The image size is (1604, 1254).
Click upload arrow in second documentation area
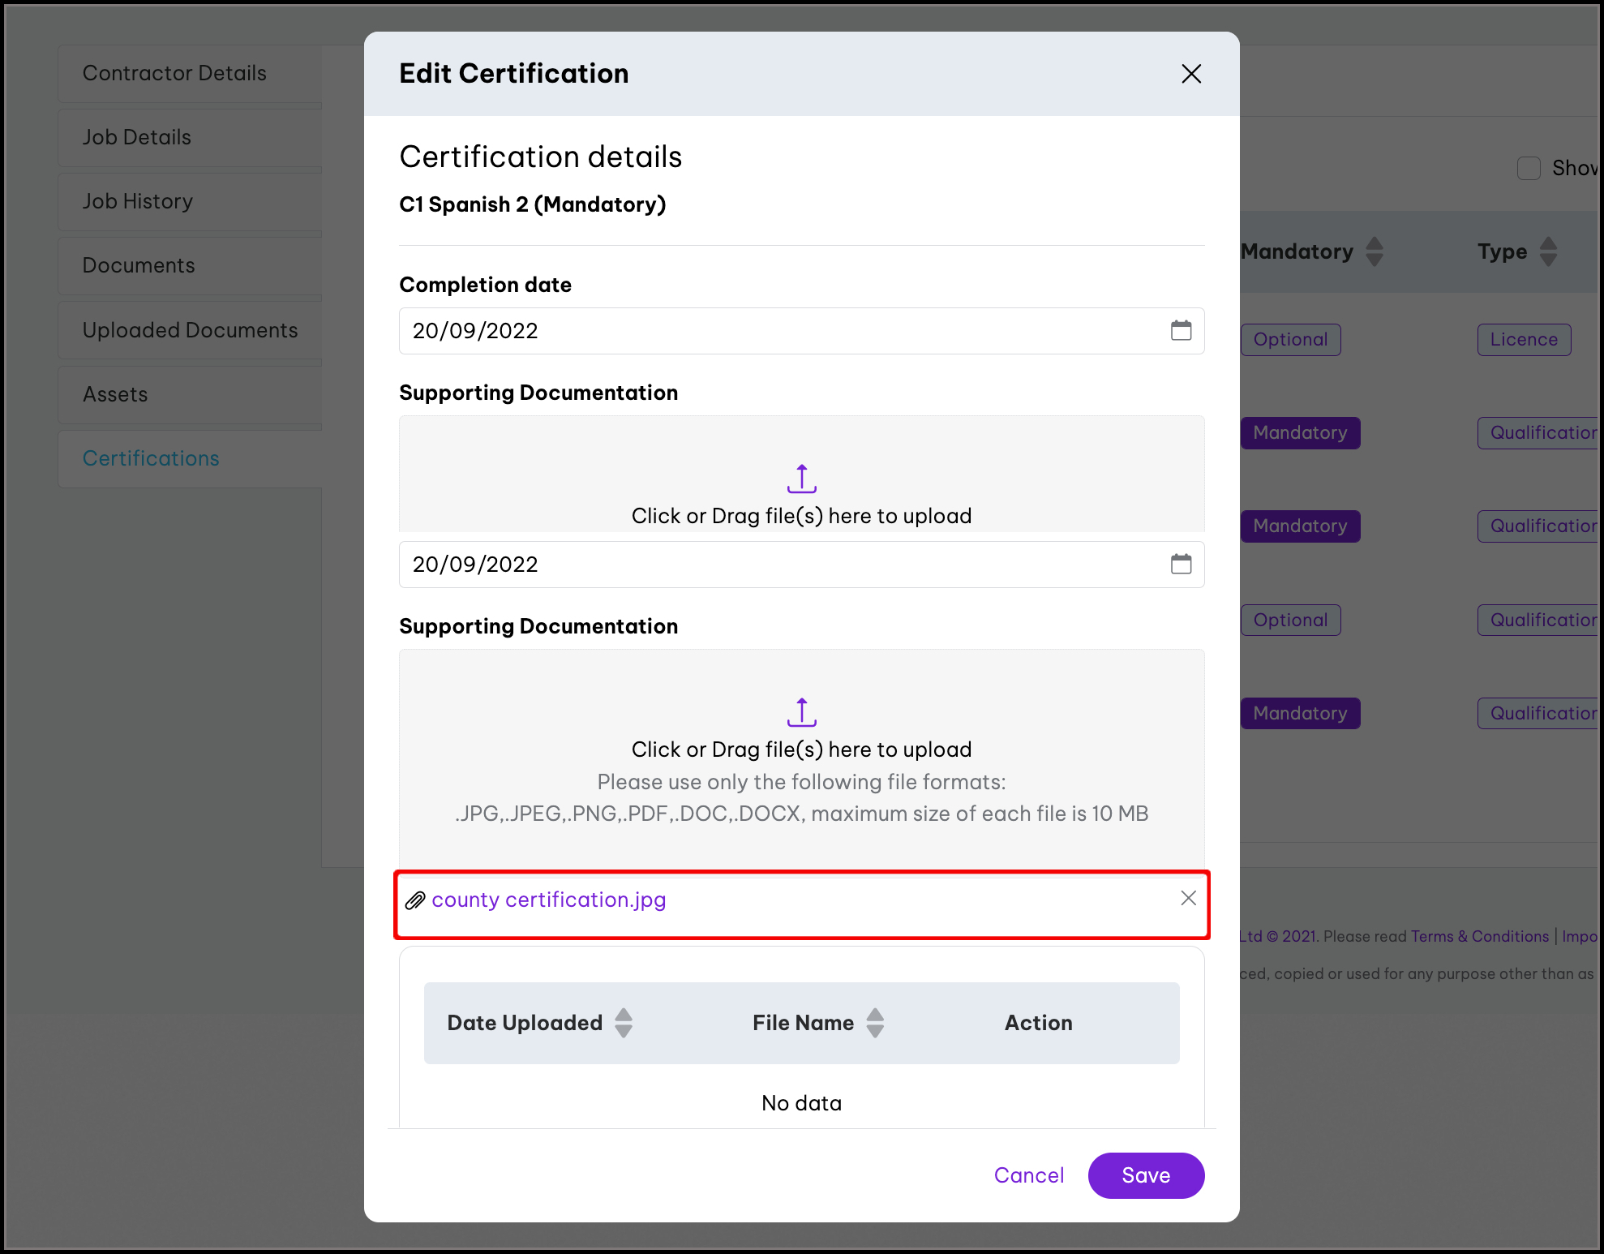(801, 712)
